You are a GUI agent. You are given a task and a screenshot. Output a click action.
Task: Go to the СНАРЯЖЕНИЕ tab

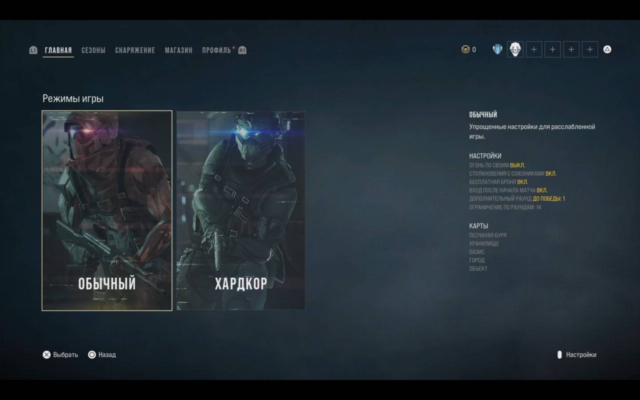(x=135, y=50)
